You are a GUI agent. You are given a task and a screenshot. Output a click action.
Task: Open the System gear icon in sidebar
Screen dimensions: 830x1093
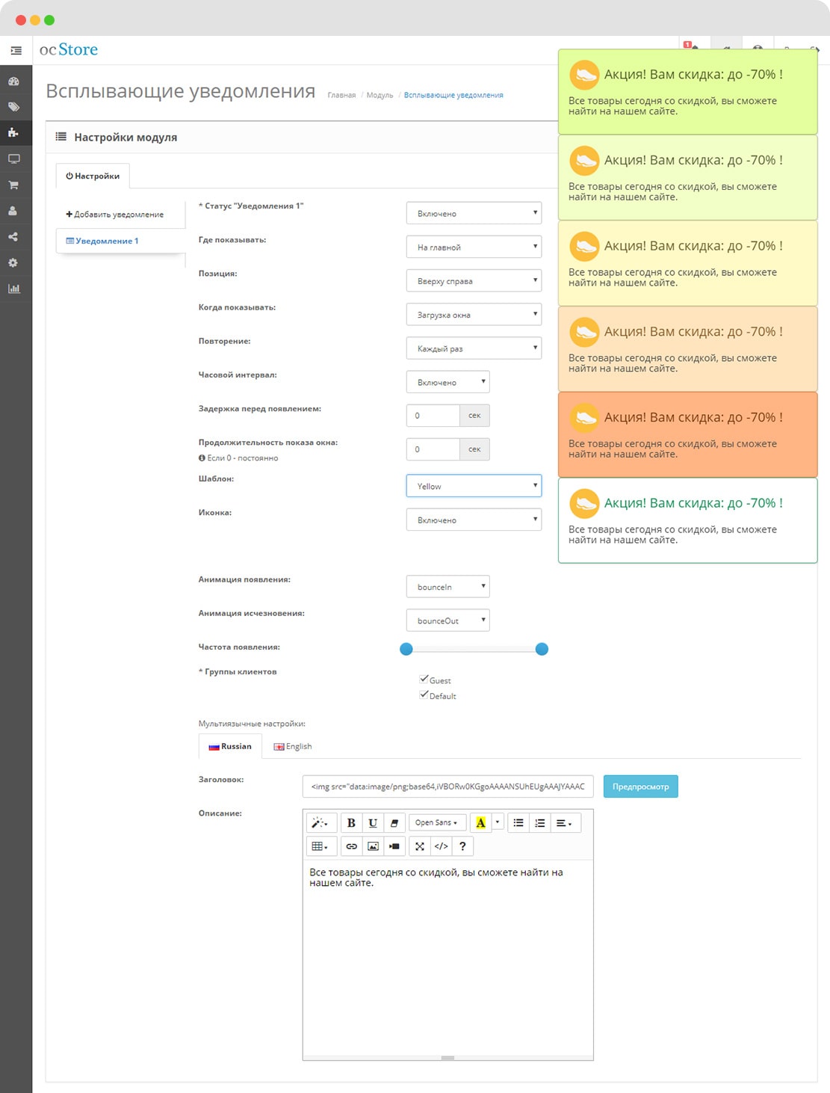pyautogui.click(x=13, y=263)
